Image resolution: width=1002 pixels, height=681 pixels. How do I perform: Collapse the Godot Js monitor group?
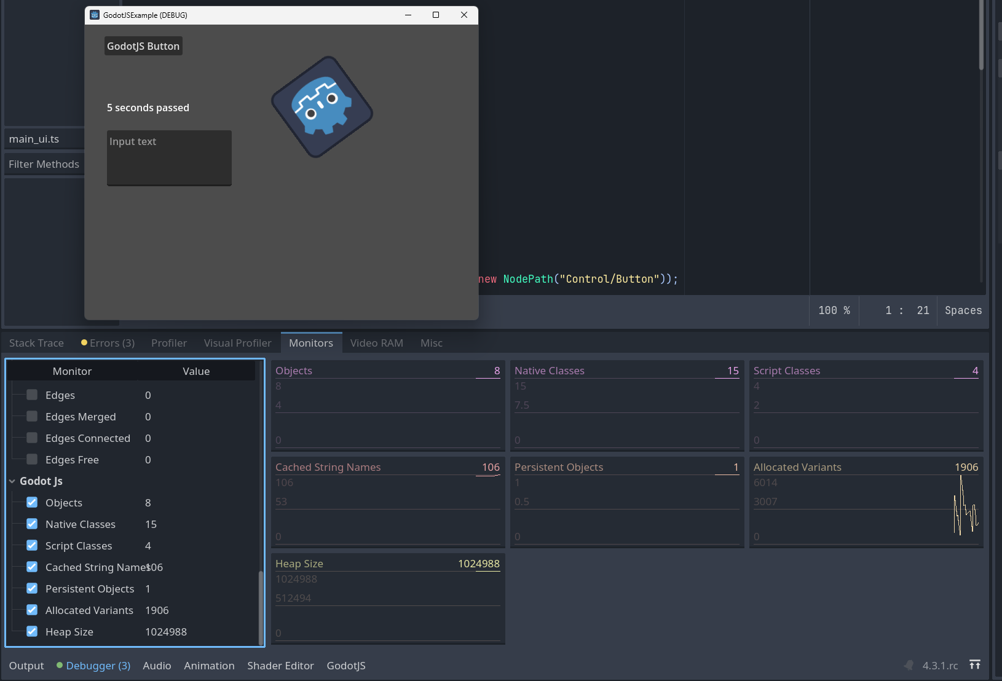click(12, 481)
